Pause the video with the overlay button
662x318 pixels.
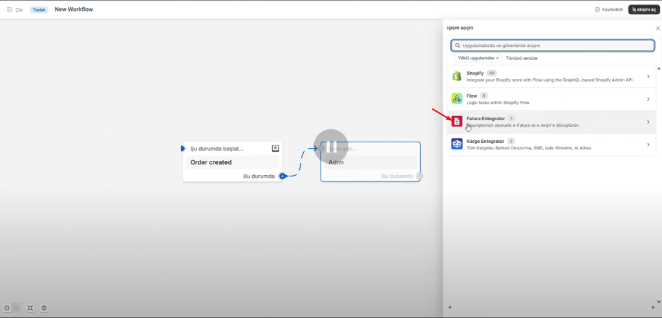point(331,147)
